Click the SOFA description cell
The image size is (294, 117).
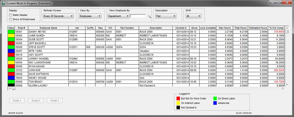(x=156, y=47)
